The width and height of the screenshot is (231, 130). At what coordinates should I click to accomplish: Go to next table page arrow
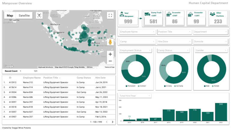pos(112,122)
